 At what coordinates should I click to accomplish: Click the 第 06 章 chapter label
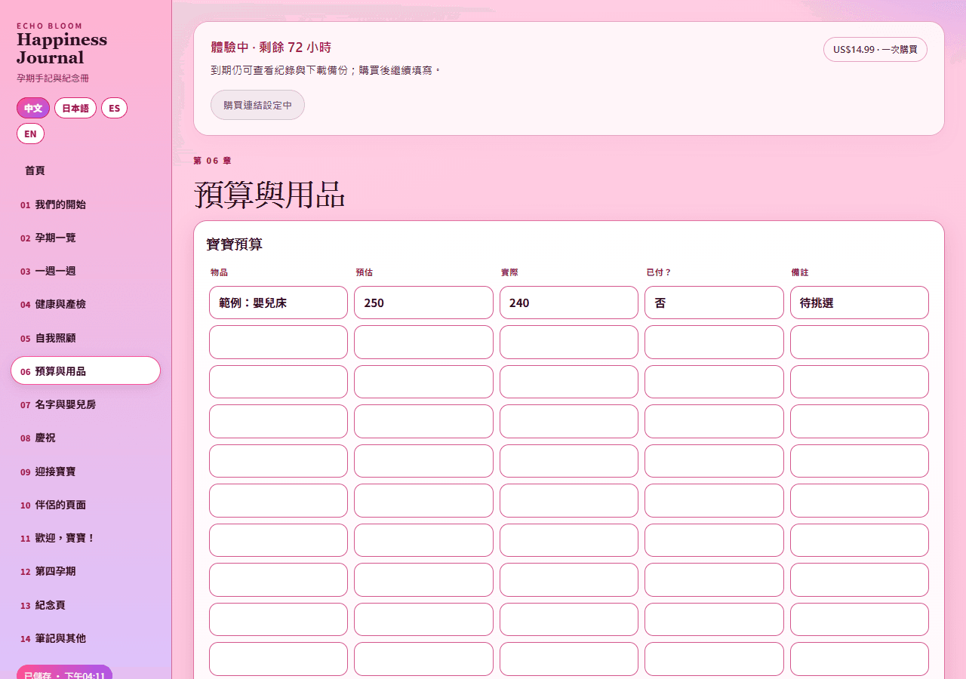click(212, 161)
